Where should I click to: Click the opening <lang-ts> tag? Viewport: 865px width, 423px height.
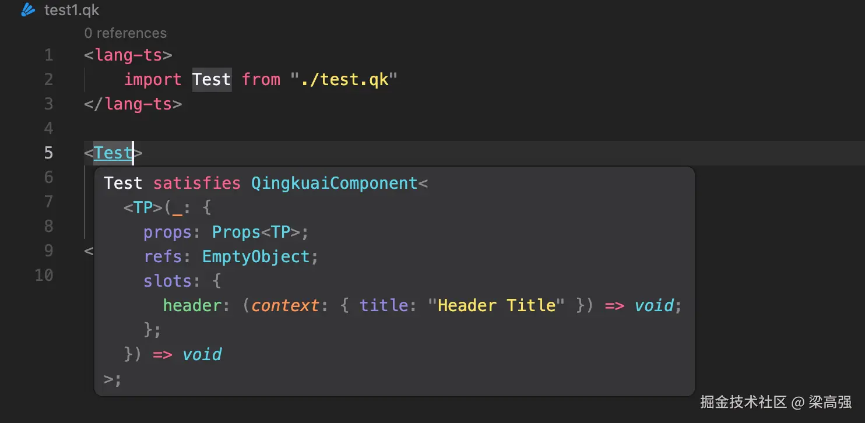pyautogui.click(x=128, y=55)
